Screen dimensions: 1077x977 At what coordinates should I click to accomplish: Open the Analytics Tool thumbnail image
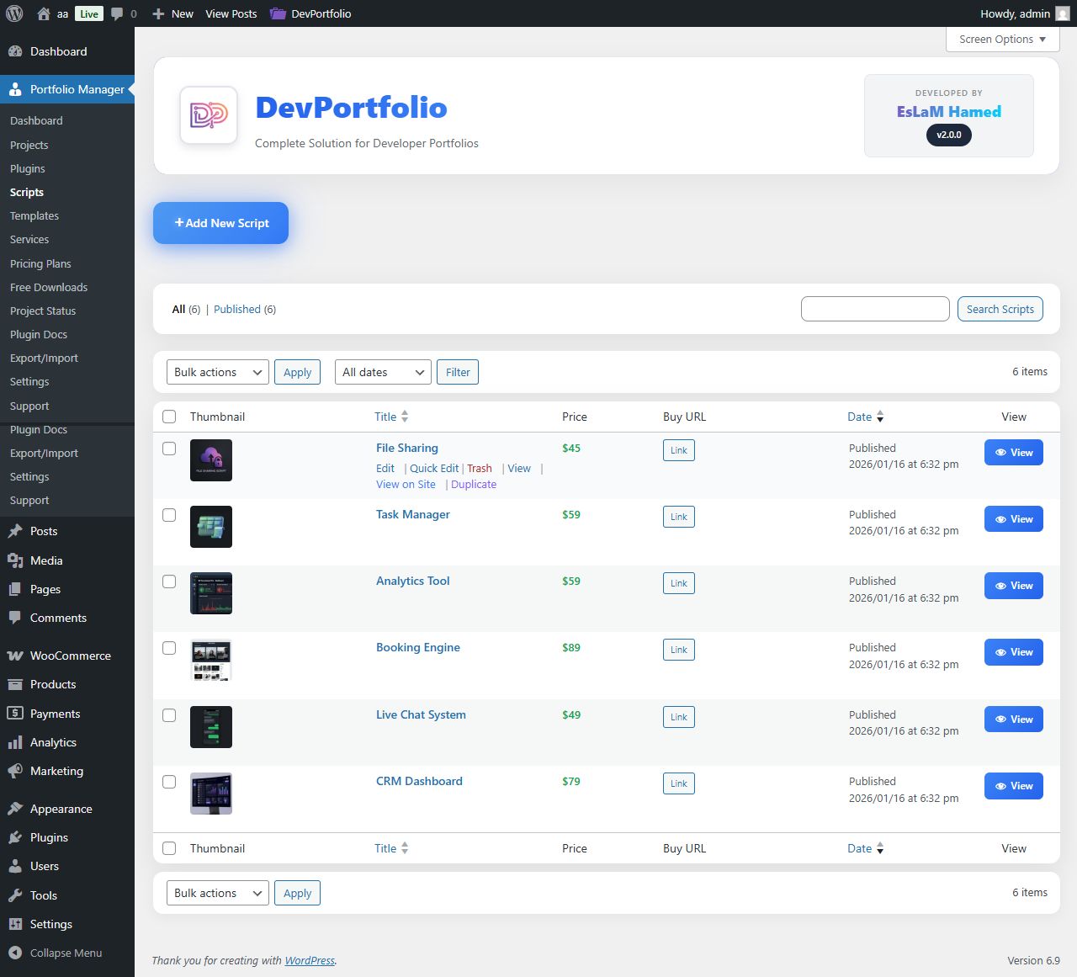point(211,593)
